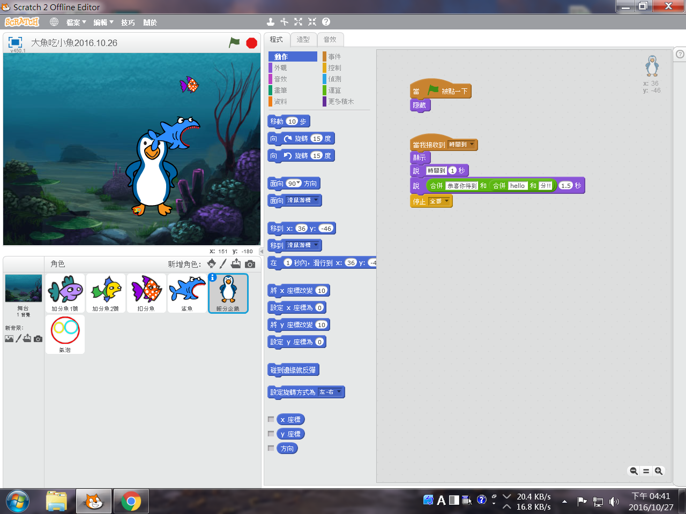This screenshot has width=686, height=514.
Task: Select the 控制 block category
Action: [x=334, y=68]
